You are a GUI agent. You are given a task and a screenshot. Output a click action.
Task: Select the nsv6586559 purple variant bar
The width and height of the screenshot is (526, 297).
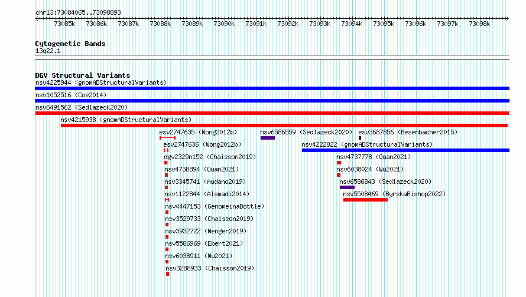[x=268, y=138]
